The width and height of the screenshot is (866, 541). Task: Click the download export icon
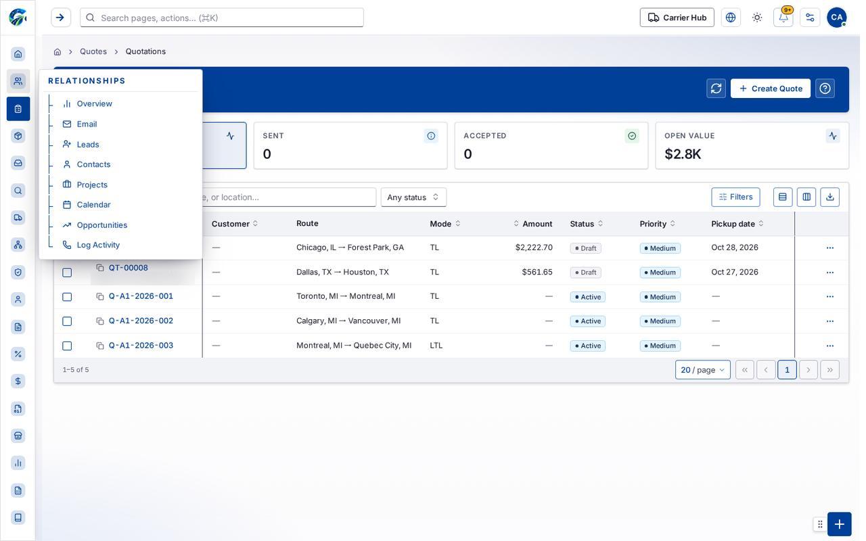(830, 197)
